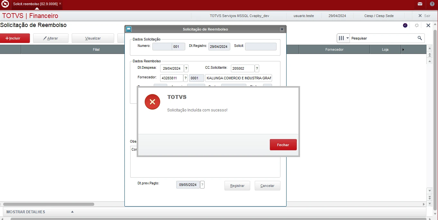Viewport: 438px width, 220px height.
Task: Click the dialog window icon in title bar
Action: [129, 29]
